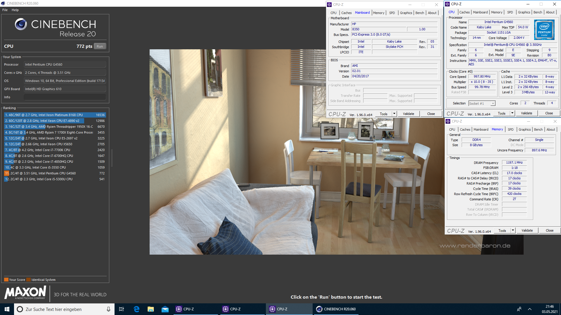
Task: Switch to About tab in Memory CPU-Z window
Action: click(551, 129)
